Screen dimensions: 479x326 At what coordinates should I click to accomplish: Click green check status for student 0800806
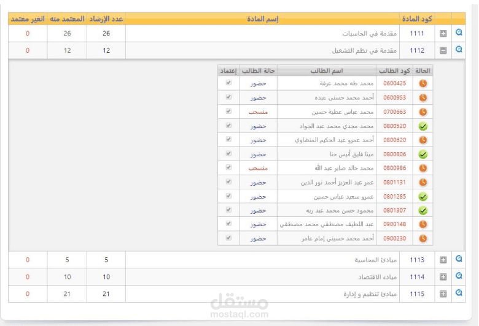(x=423, y=154)
